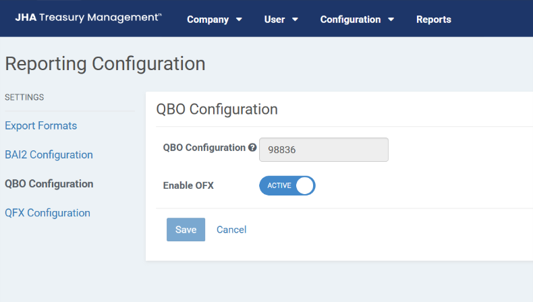This screenshot has height=302, width=533.
Task: Click the Save button
Action: pyautogui.click(x=186, y=230)
